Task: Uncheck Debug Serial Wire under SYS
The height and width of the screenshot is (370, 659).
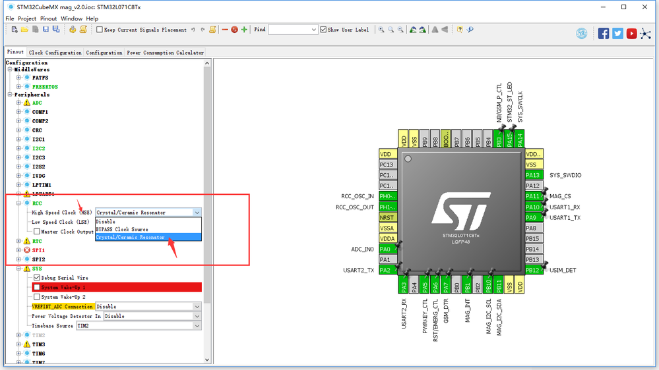Action: pos(37,278)
